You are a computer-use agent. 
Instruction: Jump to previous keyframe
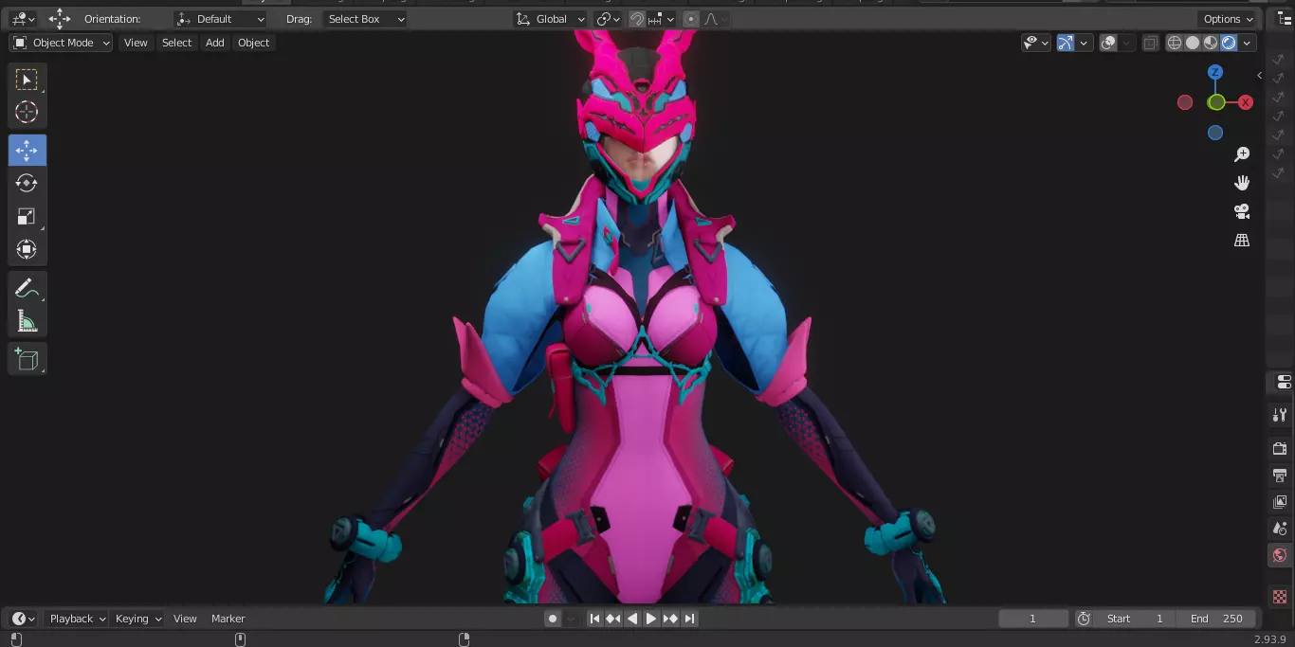pyautogui.click(x=613, y=619)
